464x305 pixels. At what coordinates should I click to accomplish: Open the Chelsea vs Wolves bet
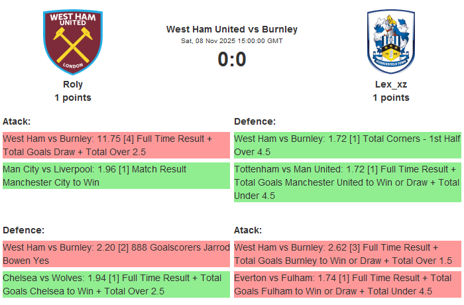(x=116, y=284)
